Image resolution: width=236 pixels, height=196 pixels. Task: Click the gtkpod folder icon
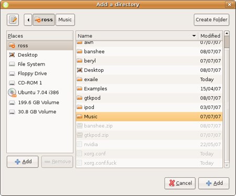80,97
